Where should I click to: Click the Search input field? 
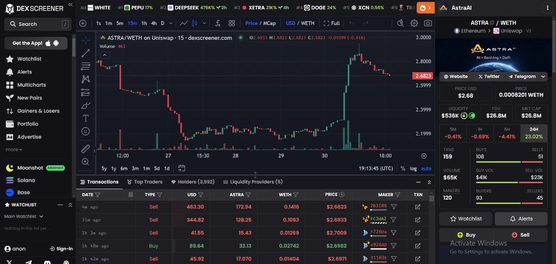38,24
